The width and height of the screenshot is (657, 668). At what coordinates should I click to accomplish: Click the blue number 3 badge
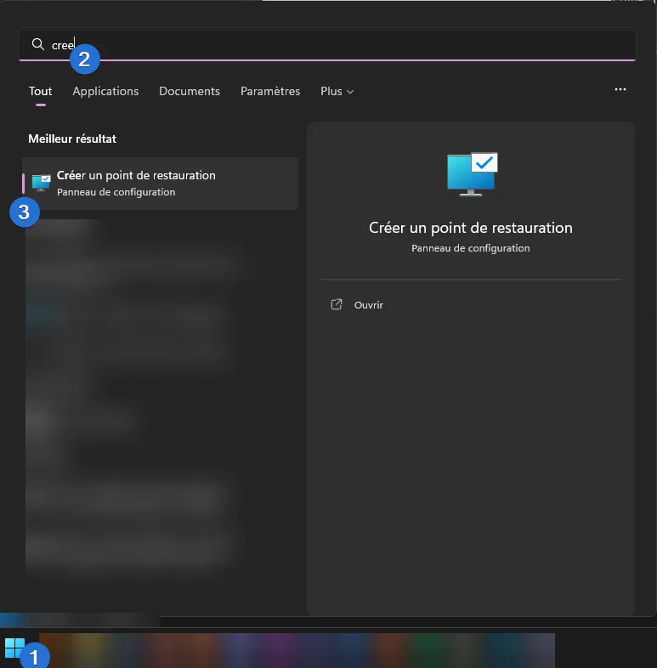pyautogui.click(x=24, y=212)
